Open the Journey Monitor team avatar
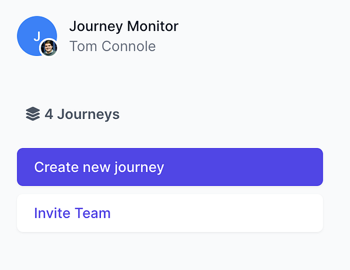The image size is (350, 270). point(34,33)
